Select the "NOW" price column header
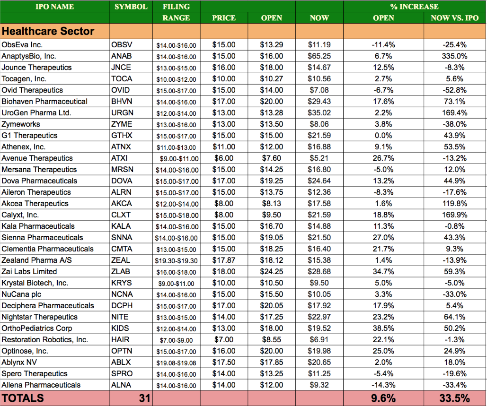Image resolution: width=487 pixels, height=406 pixels. 319,18
